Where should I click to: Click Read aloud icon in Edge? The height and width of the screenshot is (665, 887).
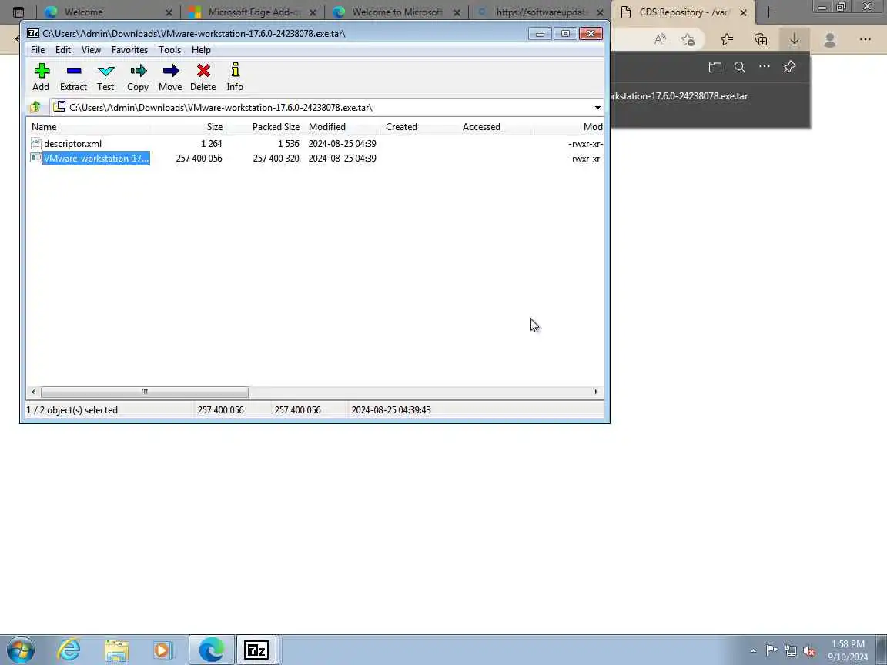[660, 39]
